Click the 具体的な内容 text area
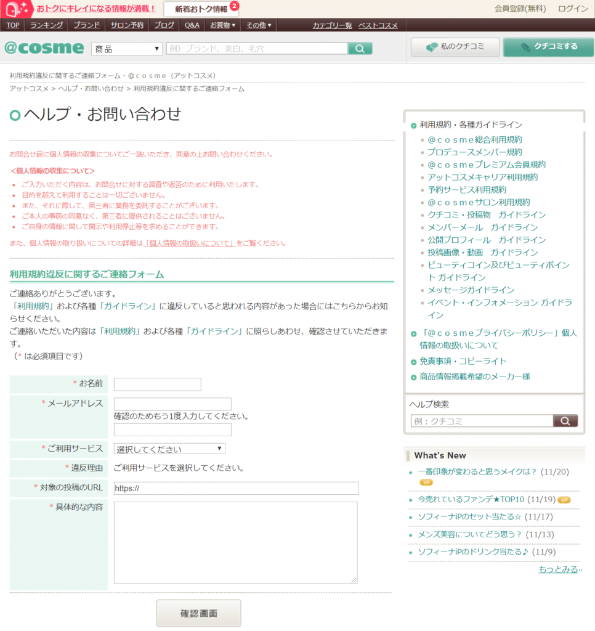The height and width of the screenshot is (631, 595). point(235,542)
